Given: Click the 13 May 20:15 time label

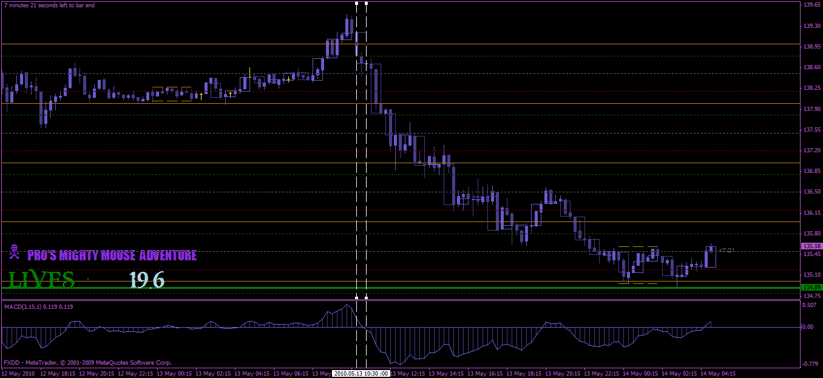Looking at the screenshot, I should [x=564, y=374].
